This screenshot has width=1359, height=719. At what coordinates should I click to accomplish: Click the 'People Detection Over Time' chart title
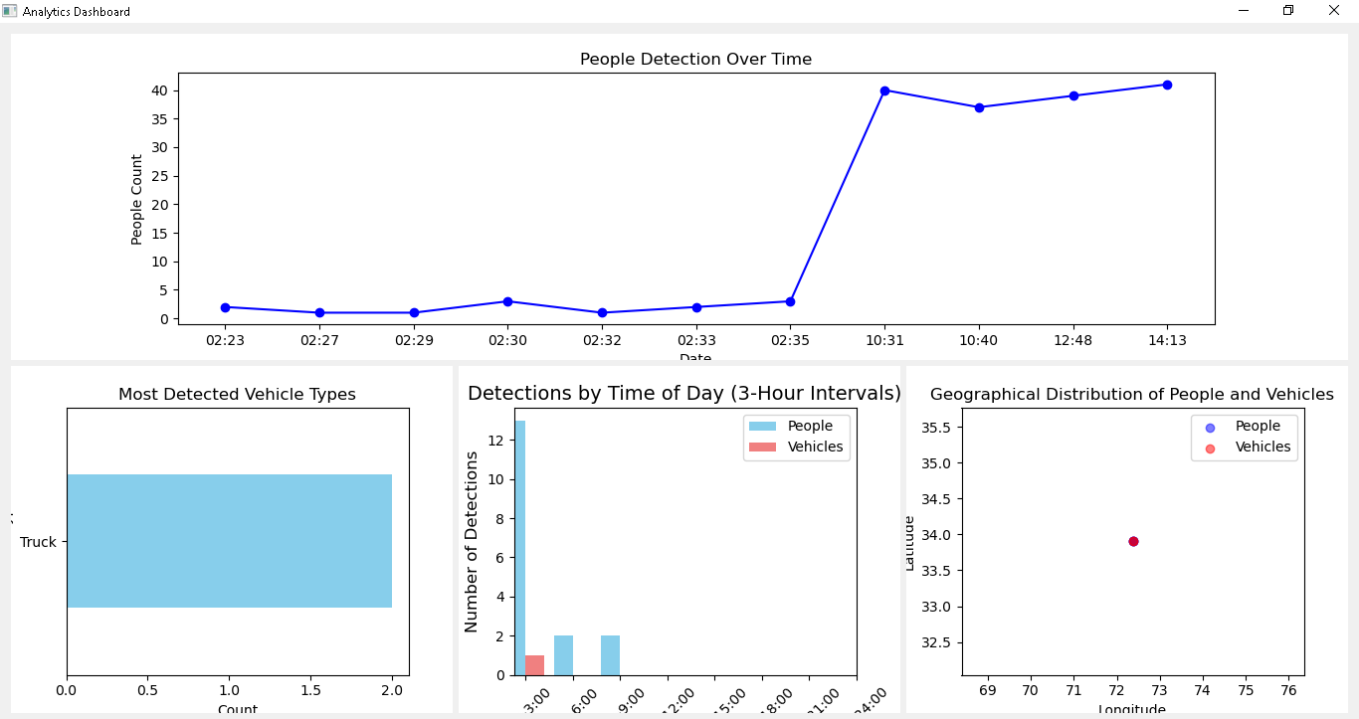tap(695, 60)
